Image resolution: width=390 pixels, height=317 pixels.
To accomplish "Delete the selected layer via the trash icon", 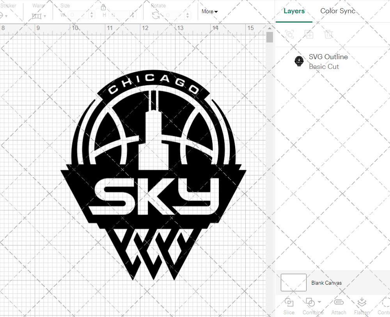I will [x=328, y=34].
